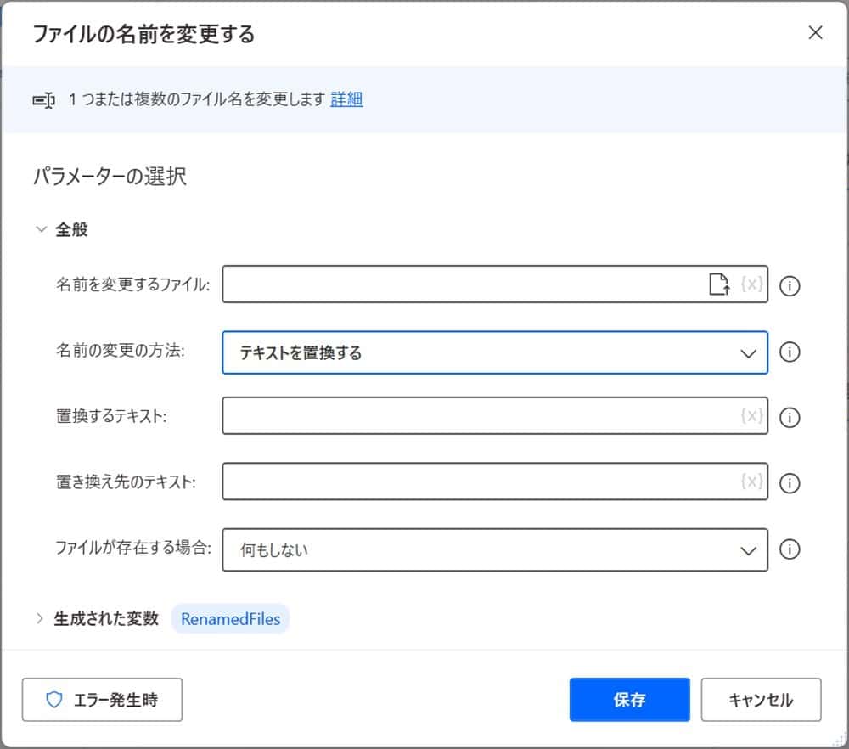Click the RenamedFiles variable pill

230,619
